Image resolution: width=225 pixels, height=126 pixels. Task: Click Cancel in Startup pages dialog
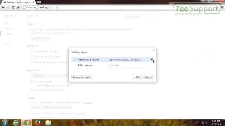point(148,77)
